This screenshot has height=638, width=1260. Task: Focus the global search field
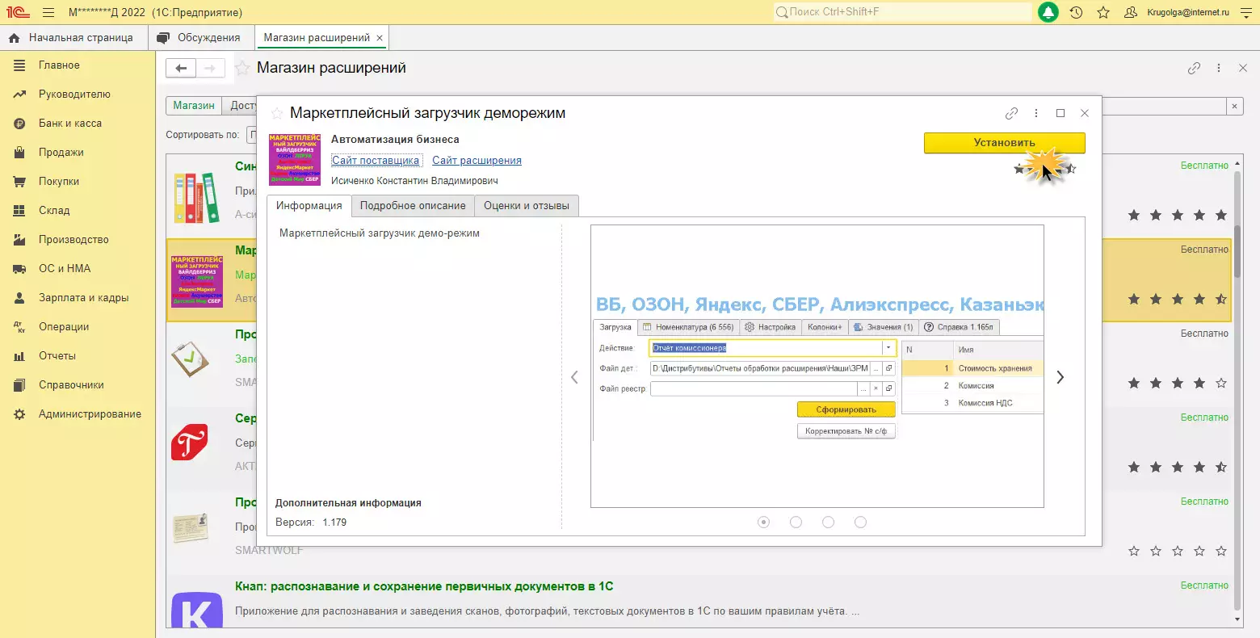(x=902, y=12)
